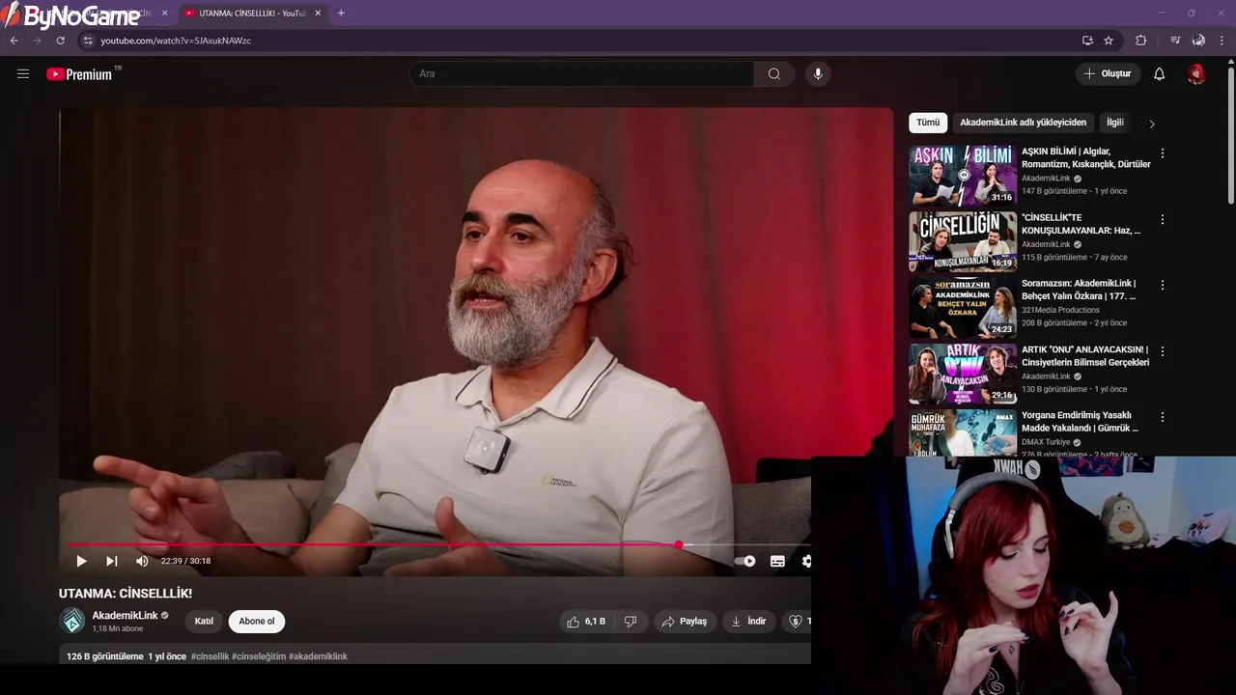Image resolution: width=1236 pixels, height=695 pixels.
Task: Start voice search with microphone icon
Action: click(x=818, y=74)
